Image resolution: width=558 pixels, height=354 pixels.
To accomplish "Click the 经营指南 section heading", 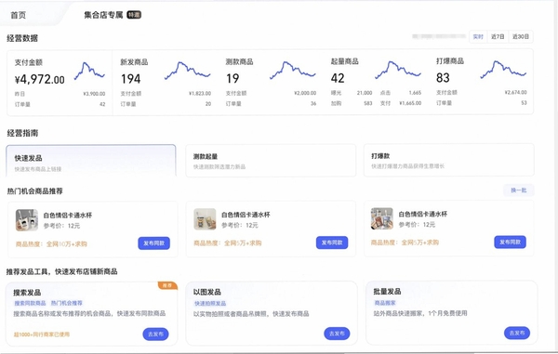I will (x=22, y=133).
